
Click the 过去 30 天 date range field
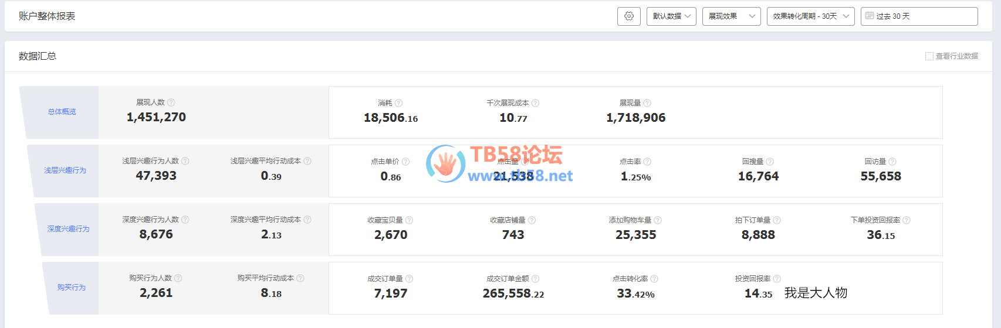tap(919, 16)
